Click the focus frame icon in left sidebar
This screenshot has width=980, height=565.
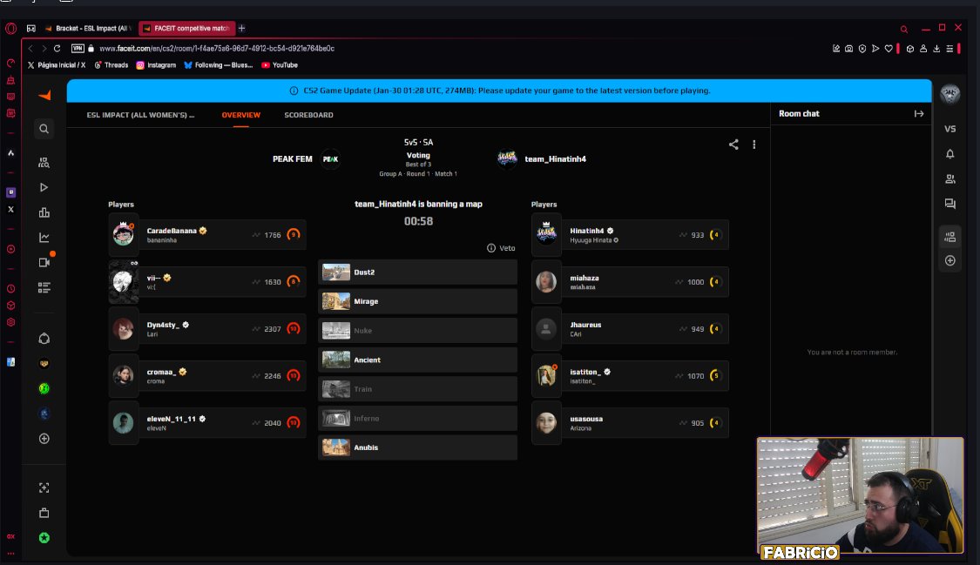coord(44,488)
